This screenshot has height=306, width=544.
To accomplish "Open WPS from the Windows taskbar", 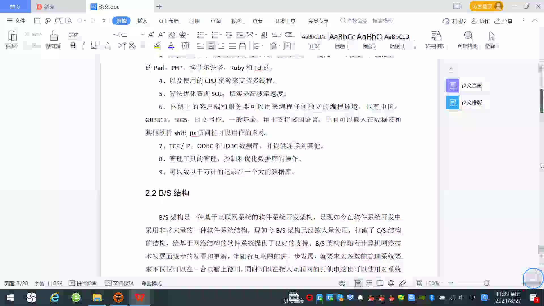I will tap(139, 297).
